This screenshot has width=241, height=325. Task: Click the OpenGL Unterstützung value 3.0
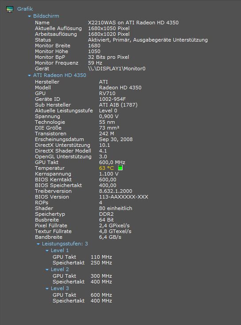coord(103,157)
